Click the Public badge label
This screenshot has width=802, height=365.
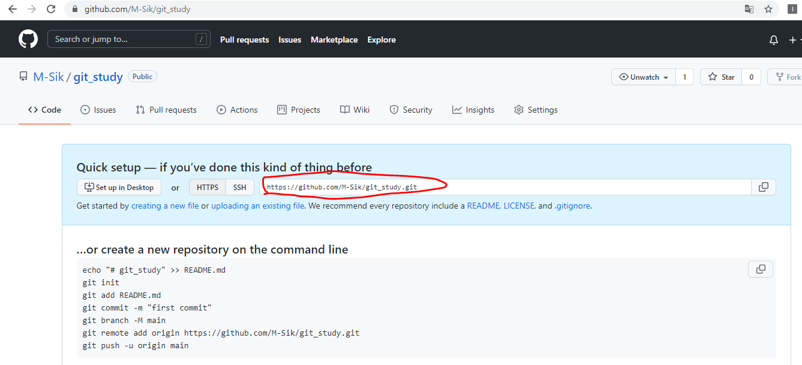pos(142,77)
